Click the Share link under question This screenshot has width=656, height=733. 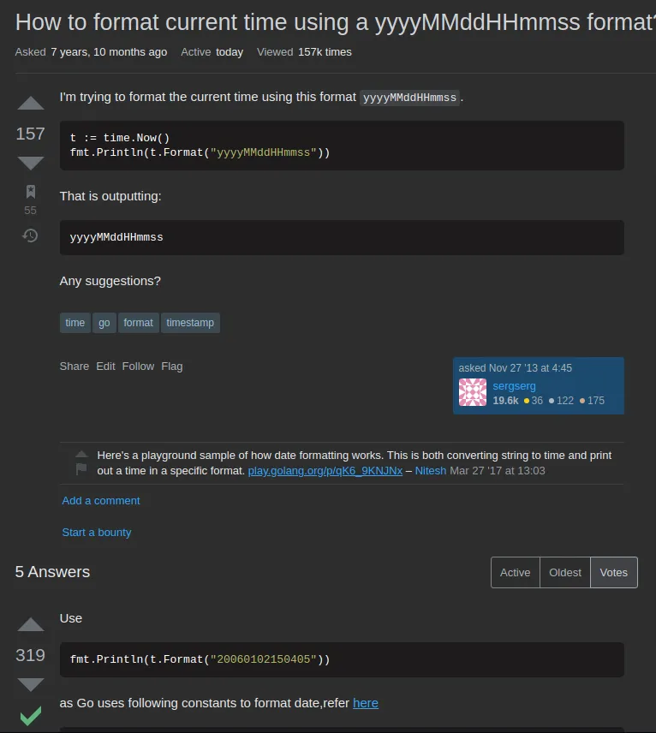pos(75,366)
